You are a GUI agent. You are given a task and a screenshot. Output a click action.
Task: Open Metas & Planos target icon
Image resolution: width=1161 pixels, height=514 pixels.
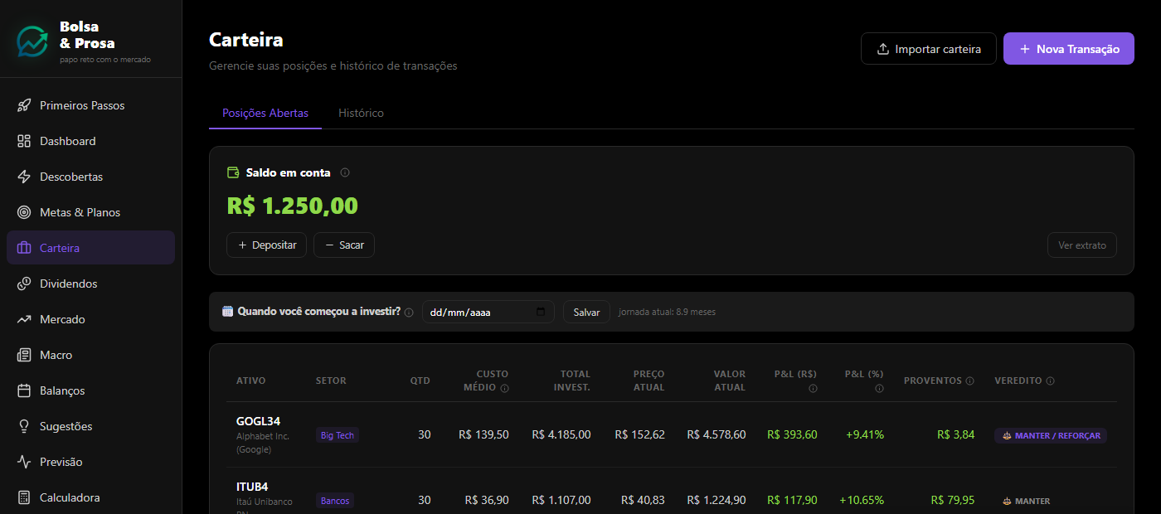[x=24, y=212]
